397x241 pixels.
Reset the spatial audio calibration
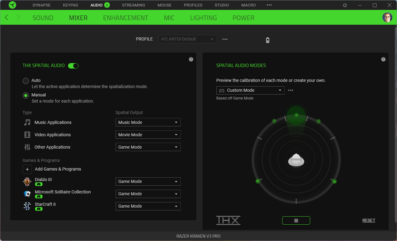tap(369, 220)
